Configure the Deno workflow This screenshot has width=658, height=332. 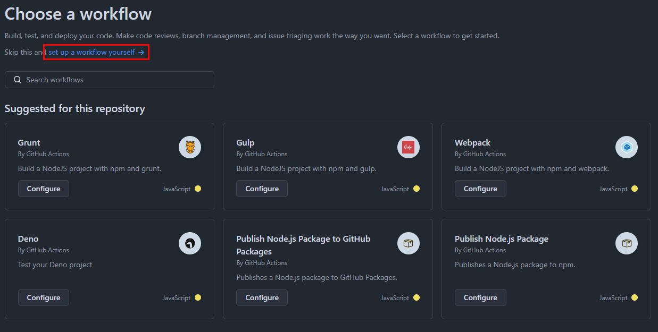(x=44, y=297)
